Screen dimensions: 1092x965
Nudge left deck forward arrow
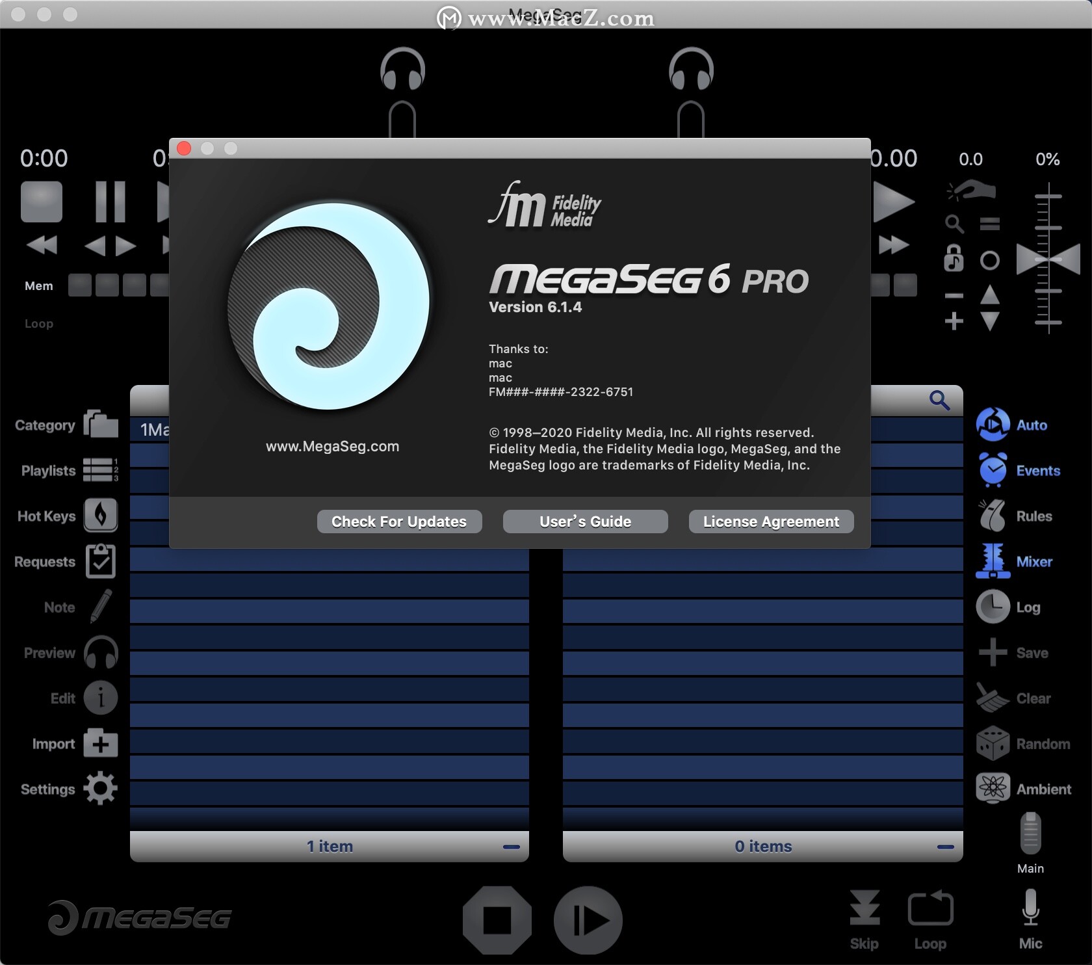tap(126, 245)
